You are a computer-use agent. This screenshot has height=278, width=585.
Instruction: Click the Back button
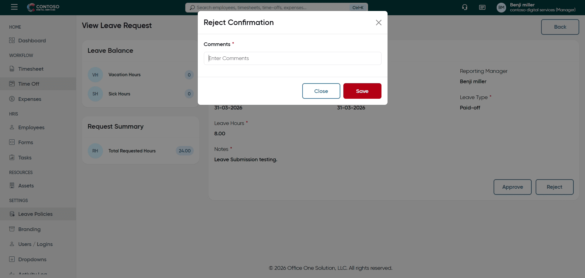pyautogui.click(x=560, y=27)
